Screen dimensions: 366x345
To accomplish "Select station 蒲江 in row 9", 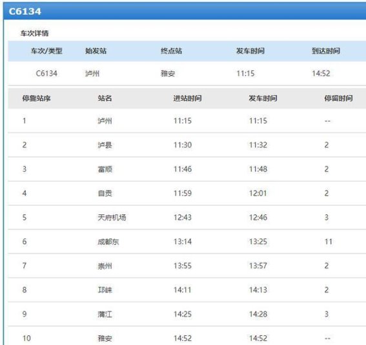I will [x=105, y=314].
